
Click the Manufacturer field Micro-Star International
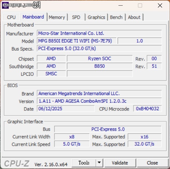[x=99, y=33]
